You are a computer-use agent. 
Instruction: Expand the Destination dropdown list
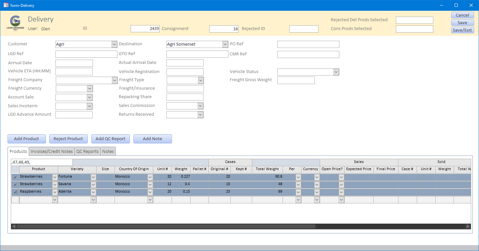click(225, 44)
